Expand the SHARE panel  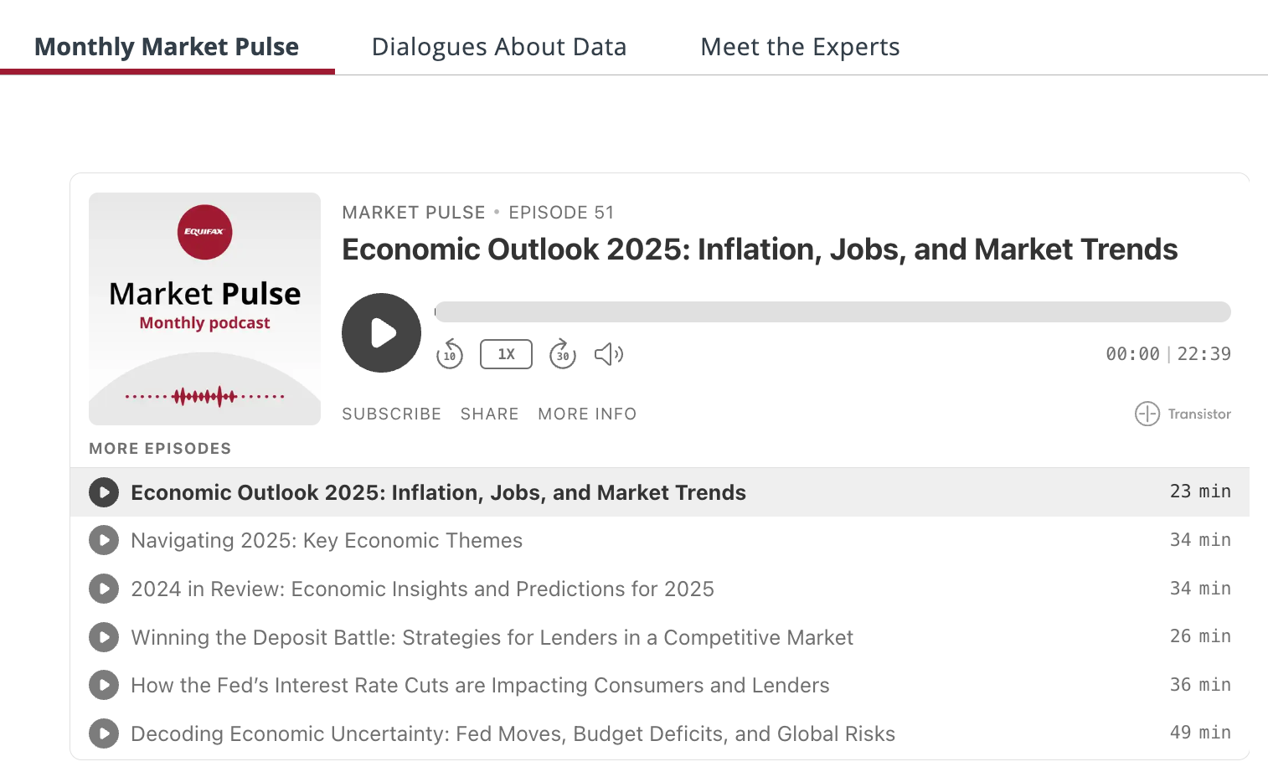click(x=489, y=414)
